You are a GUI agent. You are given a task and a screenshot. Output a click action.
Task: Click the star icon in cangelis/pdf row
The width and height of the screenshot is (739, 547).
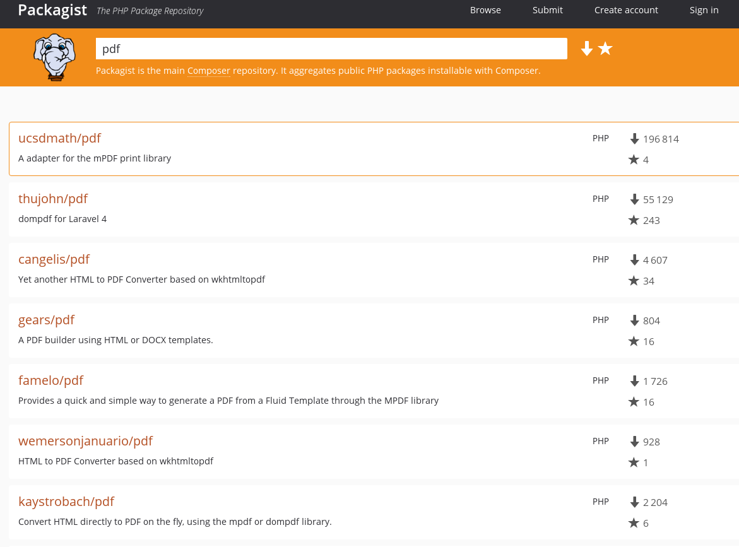click(x=634, y=281)
